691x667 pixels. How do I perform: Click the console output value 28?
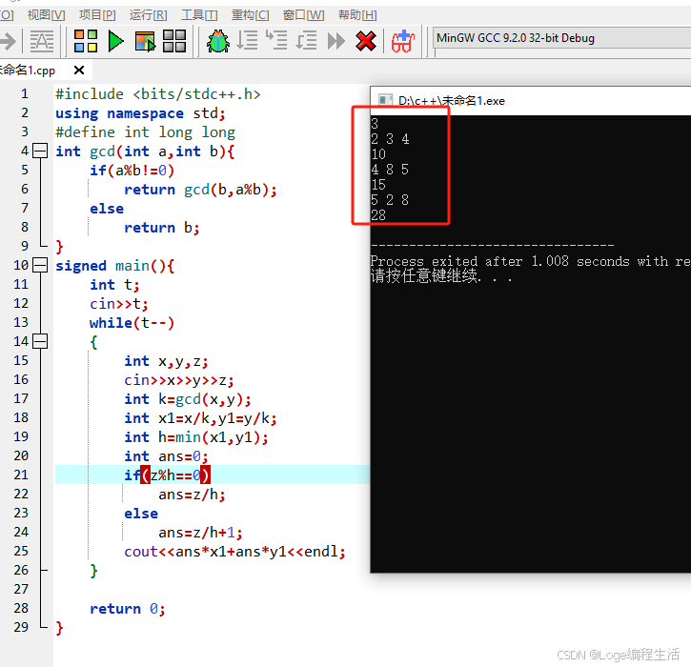pos(378,215)
